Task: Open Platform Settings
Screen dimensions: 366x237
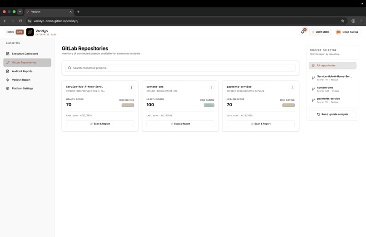Action: (x=28, y=89)
